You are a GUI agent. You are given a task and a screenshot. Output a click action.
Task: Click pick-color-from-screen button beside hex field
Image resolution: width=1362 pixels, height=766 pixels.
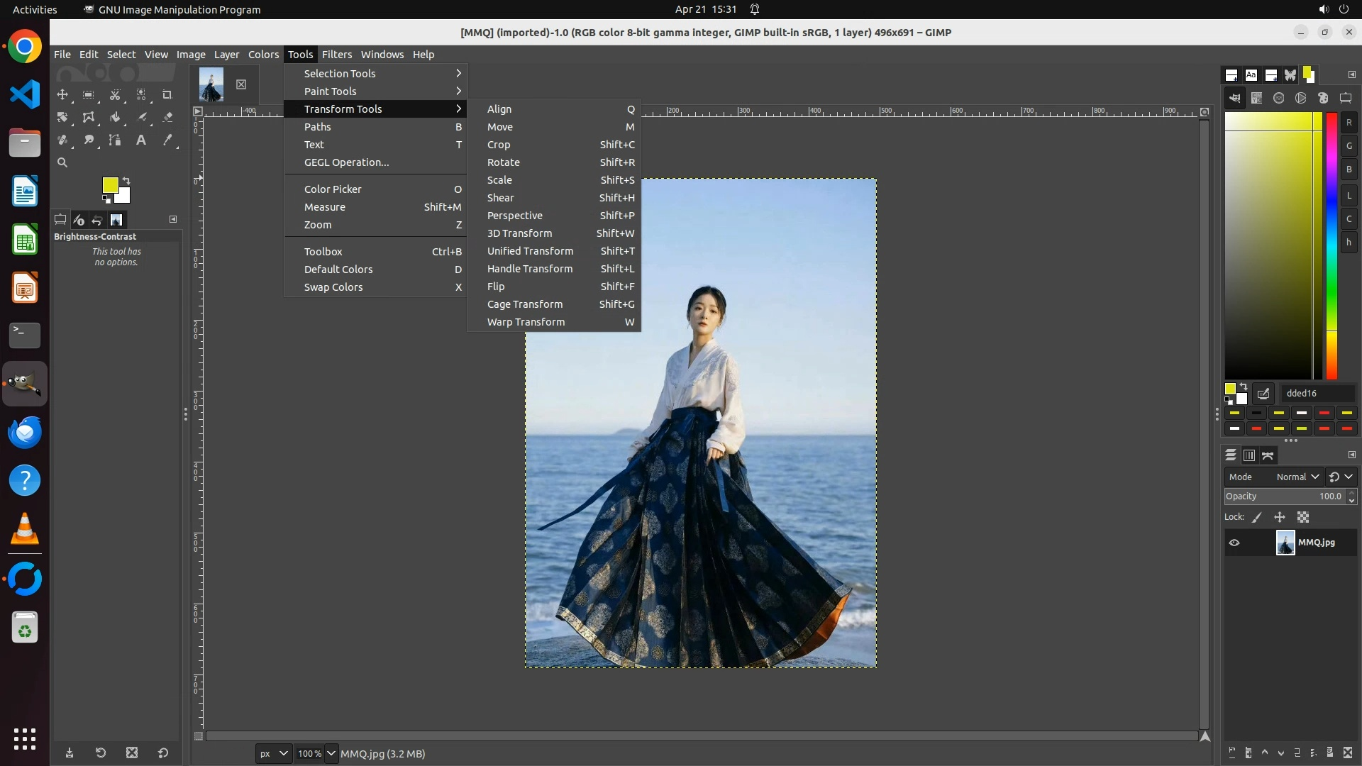[x=1263, y=394]
